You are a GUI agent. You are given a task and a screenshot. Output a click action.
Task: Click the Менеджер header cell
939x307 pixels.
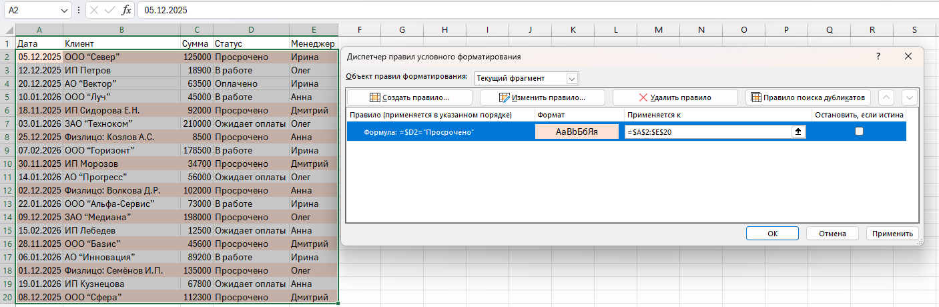pyautogui.click(x=314, y=43)
